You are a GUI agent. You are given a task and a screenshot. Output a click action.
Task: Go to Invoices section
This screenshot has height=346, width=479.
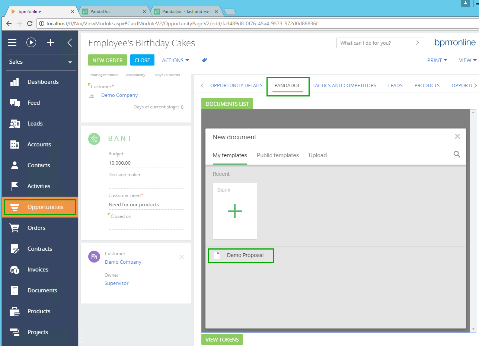[x=40, y=270]
